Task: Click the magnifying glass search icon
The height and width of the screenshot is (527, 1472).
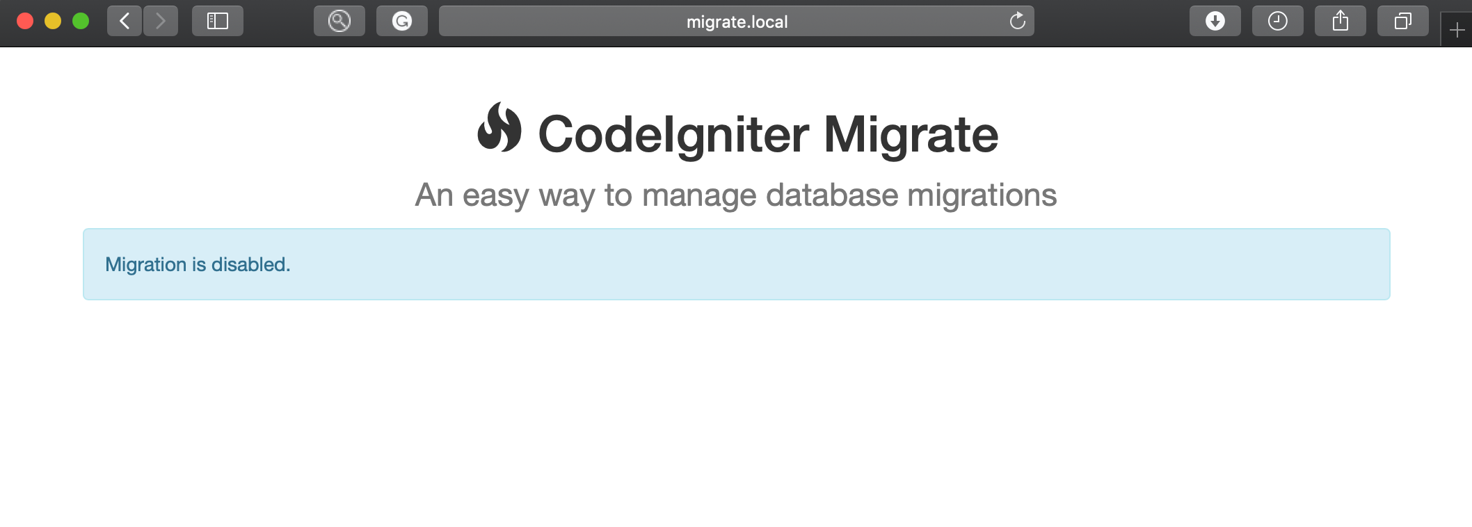Action: (339, 21)
